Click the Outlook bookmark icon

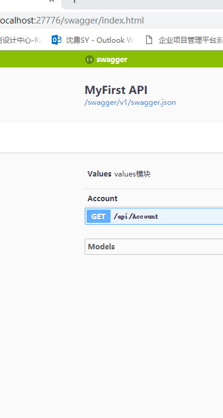pyautogui.click(x=57, y=40)
